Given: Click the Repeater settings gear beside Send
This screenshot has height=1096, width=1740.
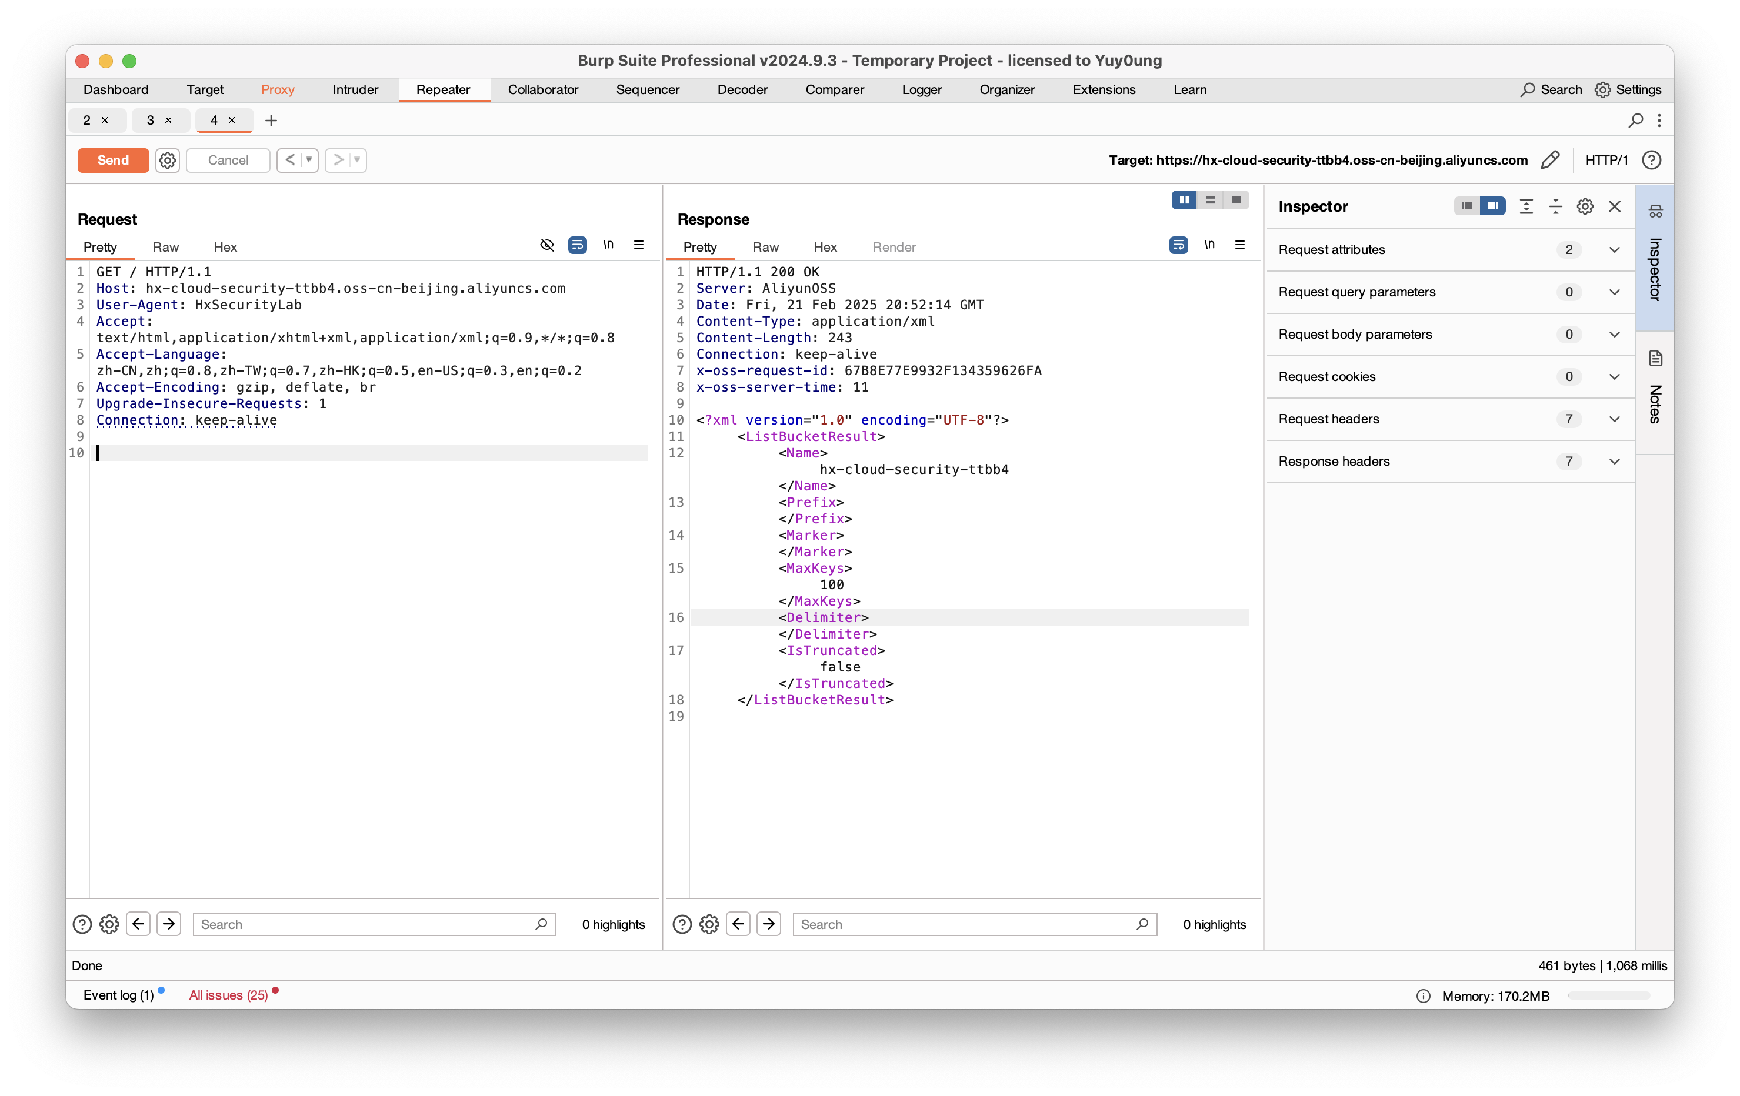Looking at the screenshot, I should (168, 161).
